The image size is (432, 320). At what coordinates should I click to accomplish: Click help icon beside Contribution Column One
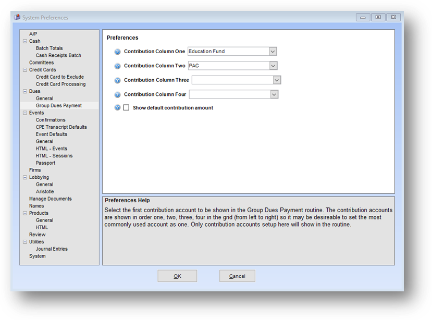pyautogui.click(x=117, y=52)
